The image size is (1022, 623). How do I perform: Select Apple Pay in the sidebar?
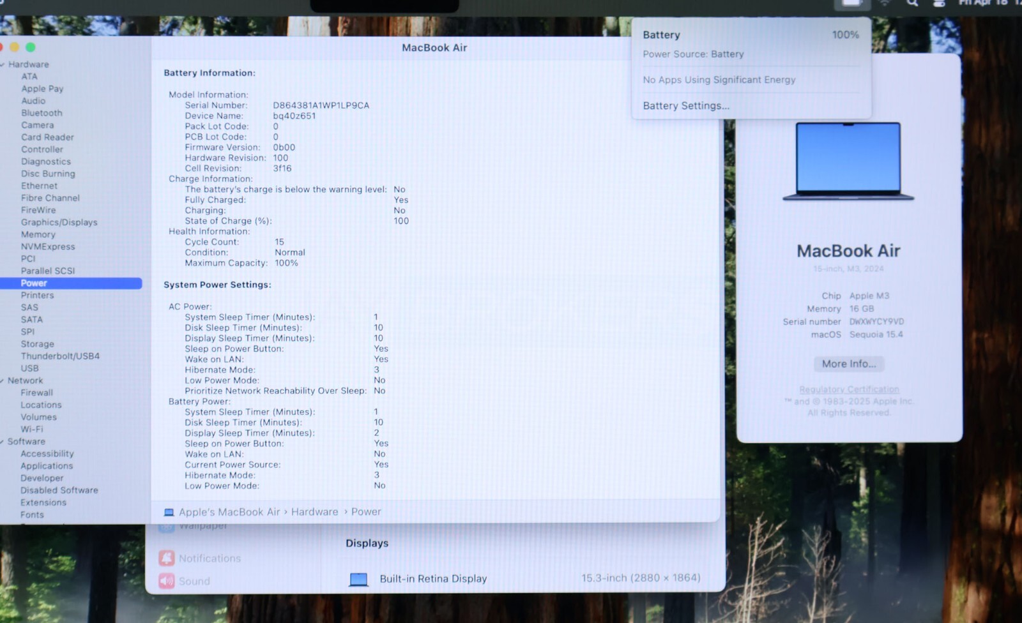coord(42,89)
